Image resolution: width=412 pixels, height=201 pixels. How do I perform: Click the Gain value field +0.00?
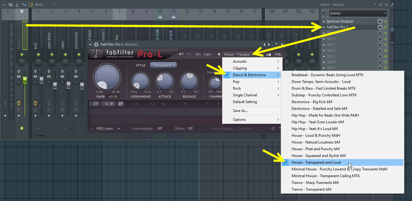click(113, 97)
